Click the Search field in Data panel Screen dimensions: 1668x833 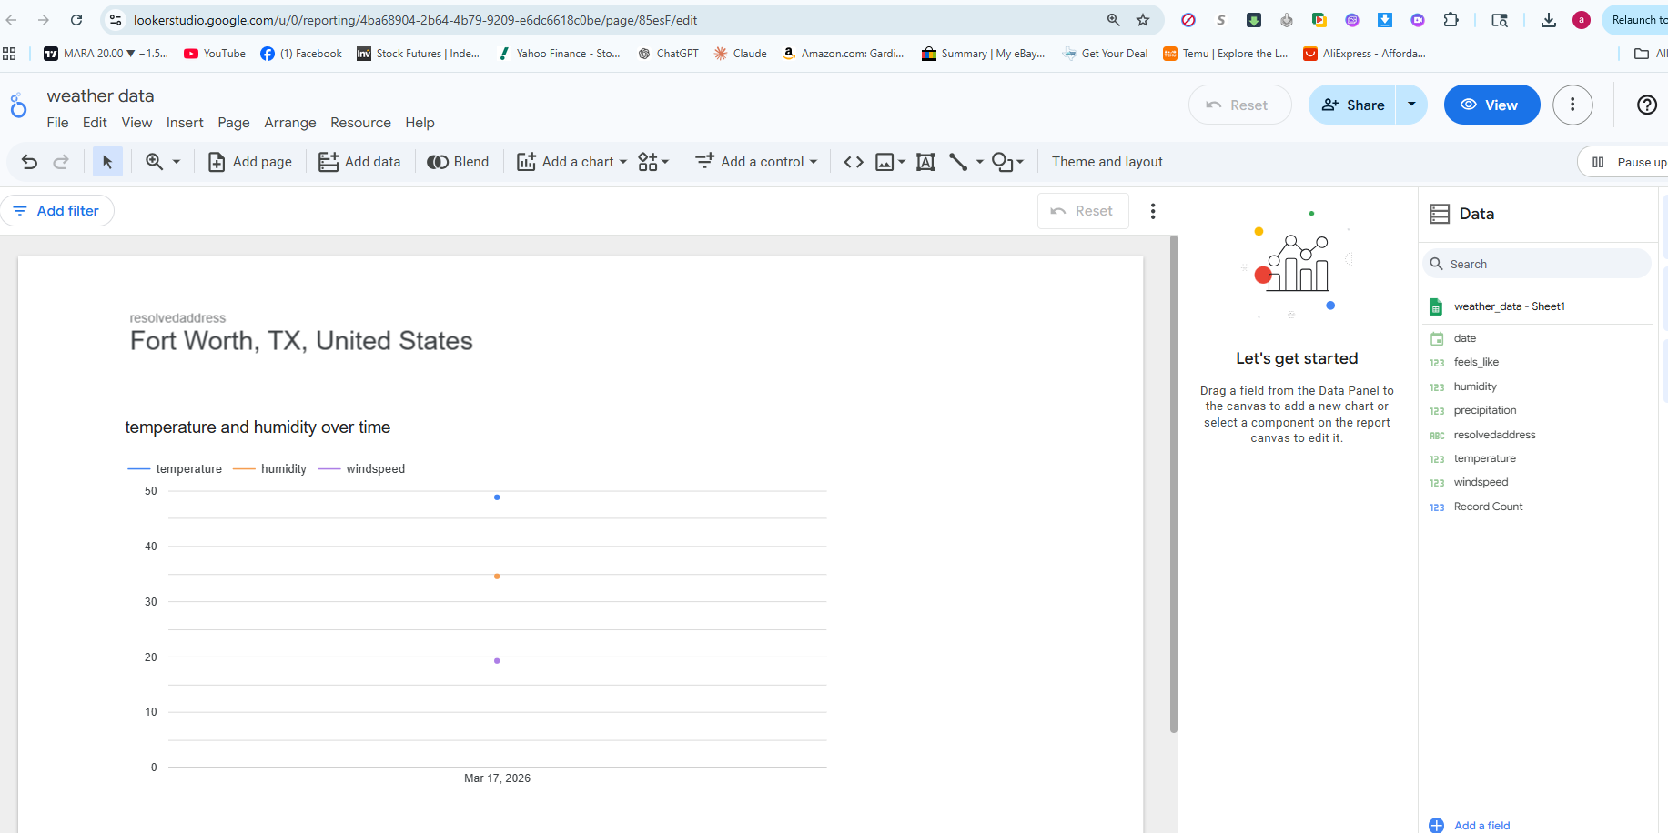[x=1538, y=264]
